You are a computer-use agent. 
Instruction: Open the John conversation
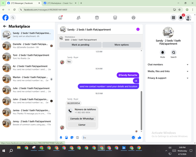click(x=27, y=101)
